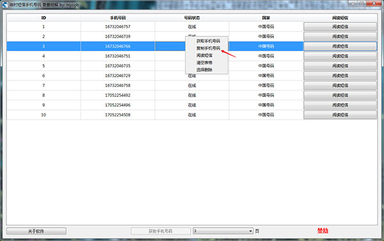Click 中国号码 country cell in row 8
This screenshot has height=241, width=384.
coord(266,95)
